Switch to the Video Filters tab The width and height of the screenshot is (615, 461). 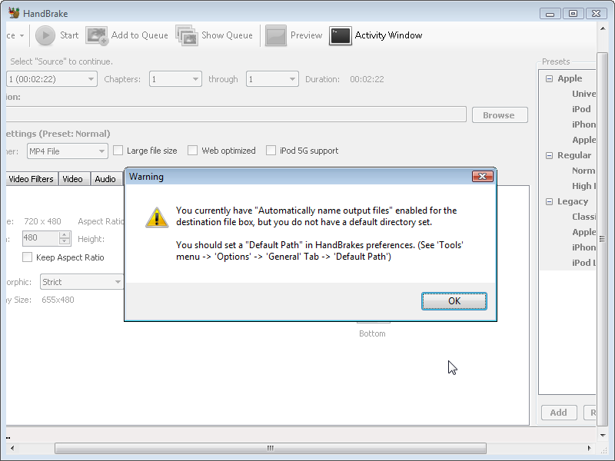(x=32, y=178)
